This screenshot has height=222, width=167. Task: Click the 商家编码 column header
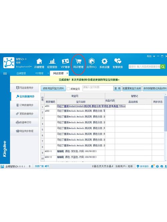(x=50, y=102)
